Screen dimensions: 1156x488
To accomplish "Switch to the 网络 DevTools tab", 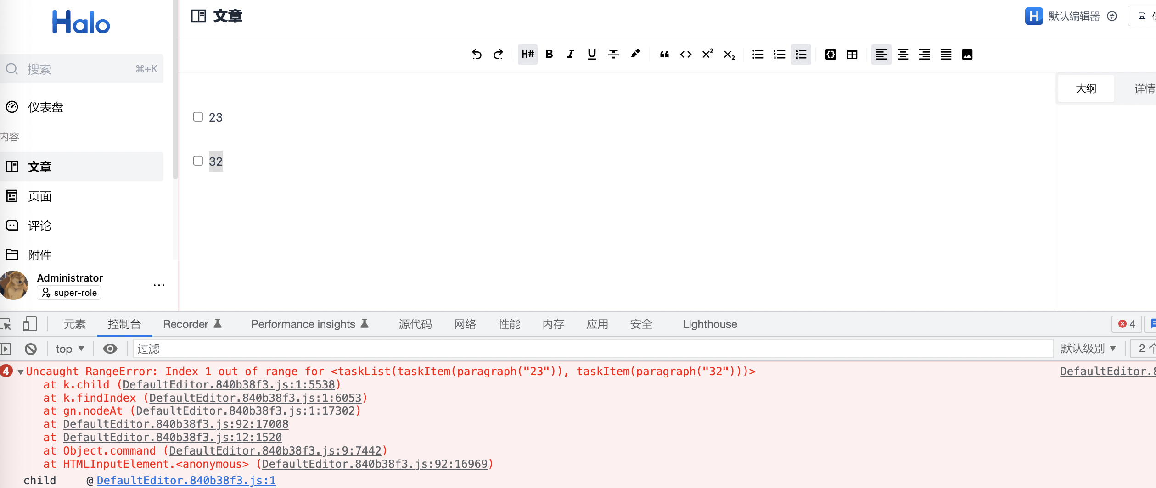I will (x=465, y=324).
